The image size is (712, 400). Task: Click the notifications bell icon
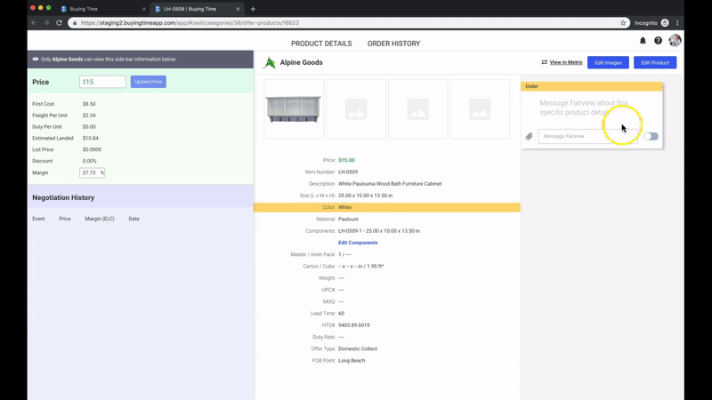pos(643,41)
